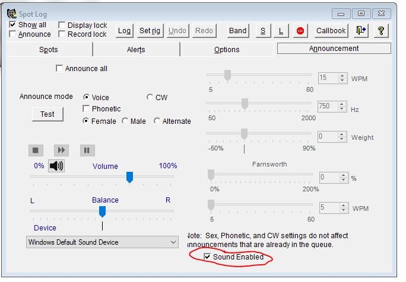Click the Farnsworth percent field
Image resolution: width=406 pixels, height=282 pixels.
pos(329,177)
